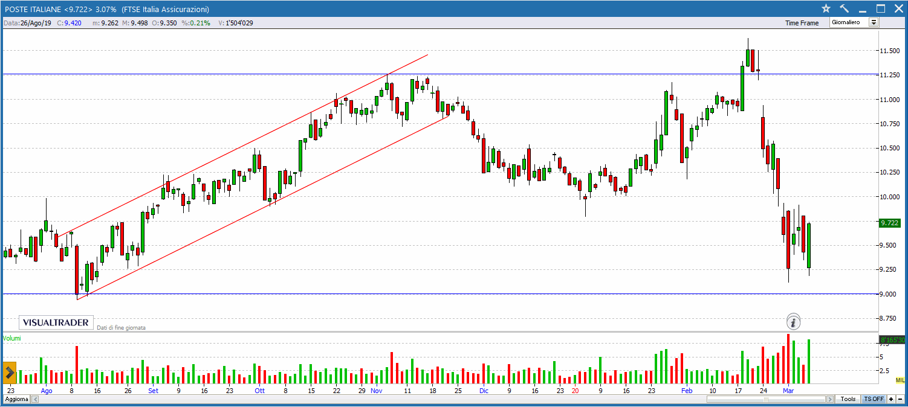The image size is (908, 407).
Task: Click the 11.250 price axis label
Action: [x=890, y=75]
